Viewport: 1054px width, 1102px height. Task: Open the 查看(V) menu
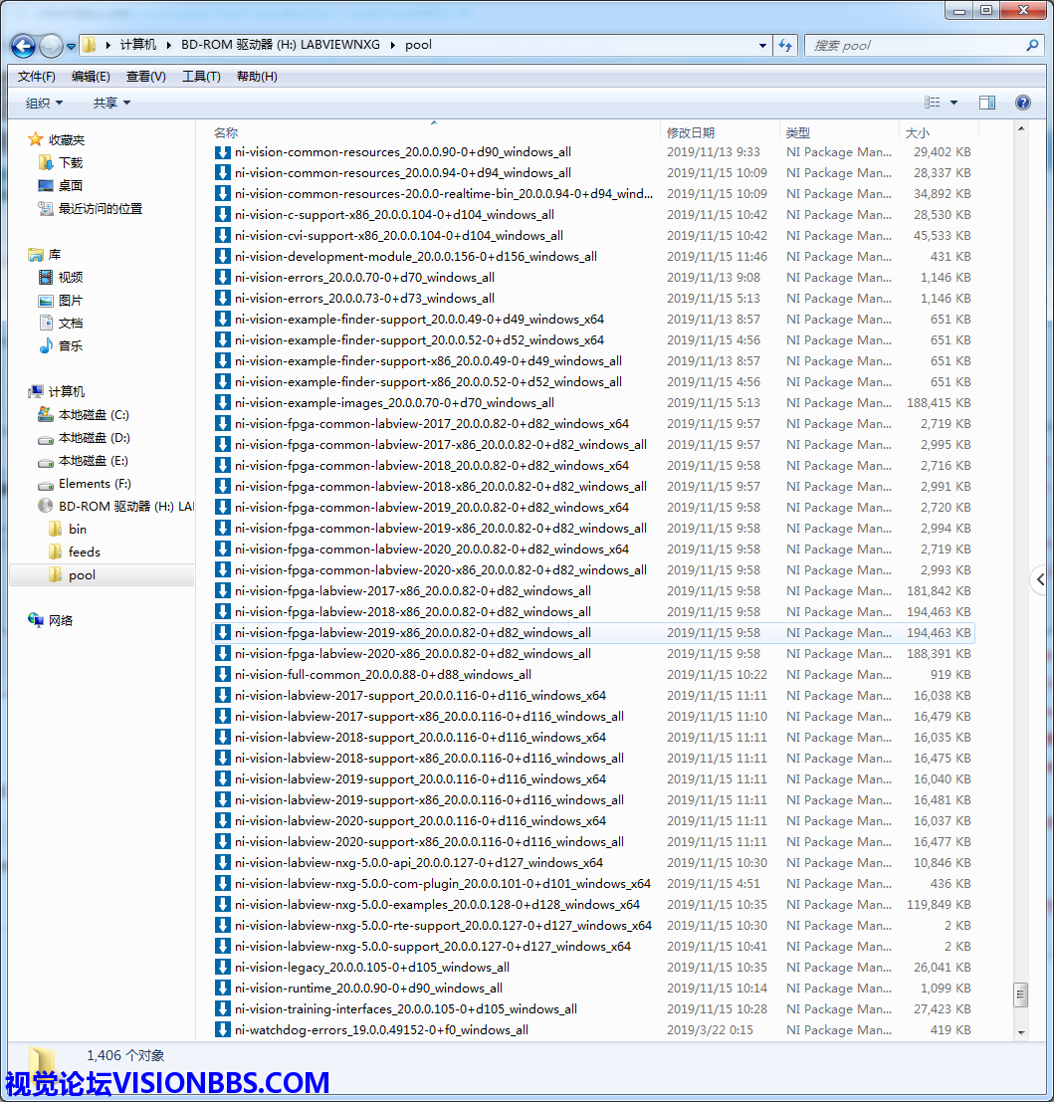click(146, 77)
